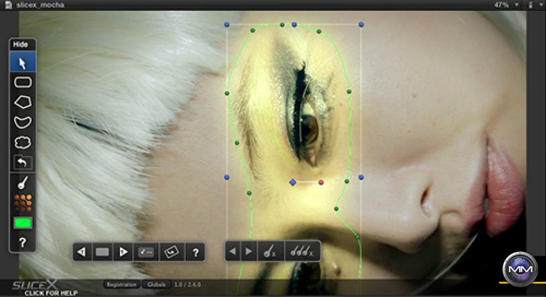
Task: Switch to the Globals tab
Action: (x=156, y=284)
